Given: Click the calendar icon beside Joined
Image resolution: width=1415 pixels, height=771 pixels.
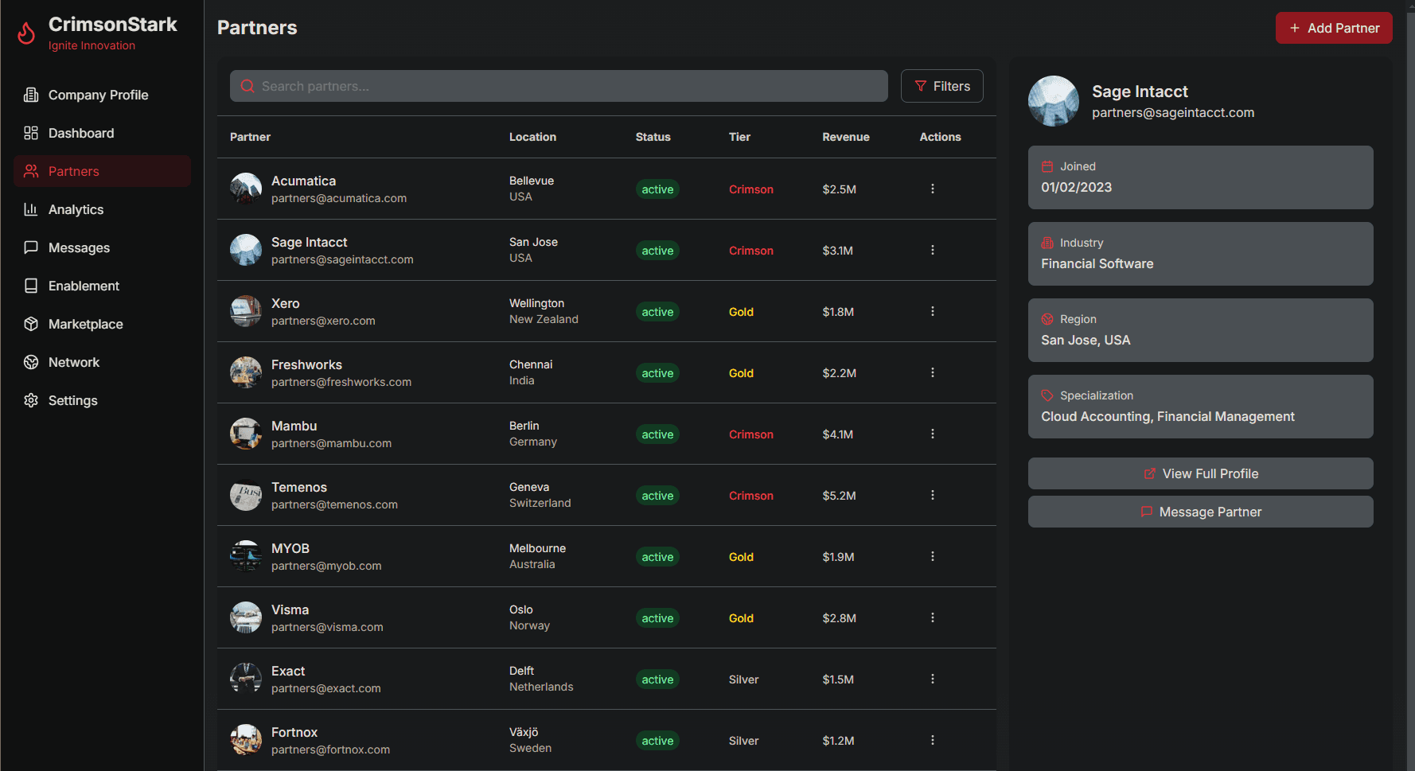Looking at the screenshot, I should (x=1047, y=166).
